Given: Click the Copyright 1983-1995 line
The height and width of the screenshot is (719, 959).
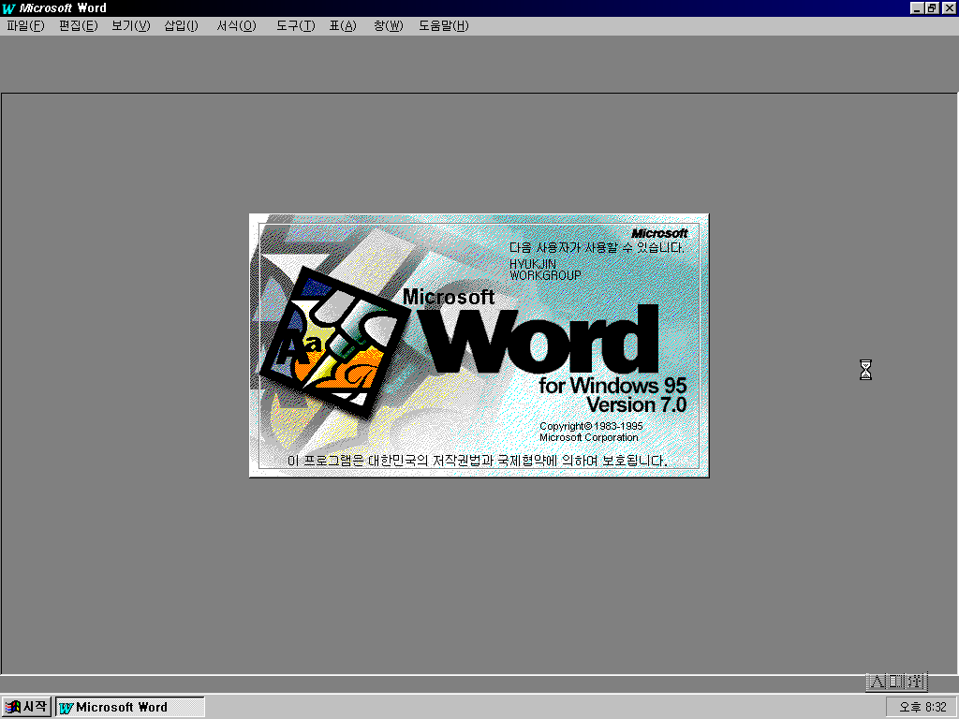Looking at the screenshot, I should click(x=591, y=426).
